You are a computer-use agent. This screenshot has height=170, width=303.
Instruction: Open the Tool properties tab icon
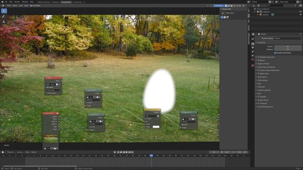click(252, 39)
